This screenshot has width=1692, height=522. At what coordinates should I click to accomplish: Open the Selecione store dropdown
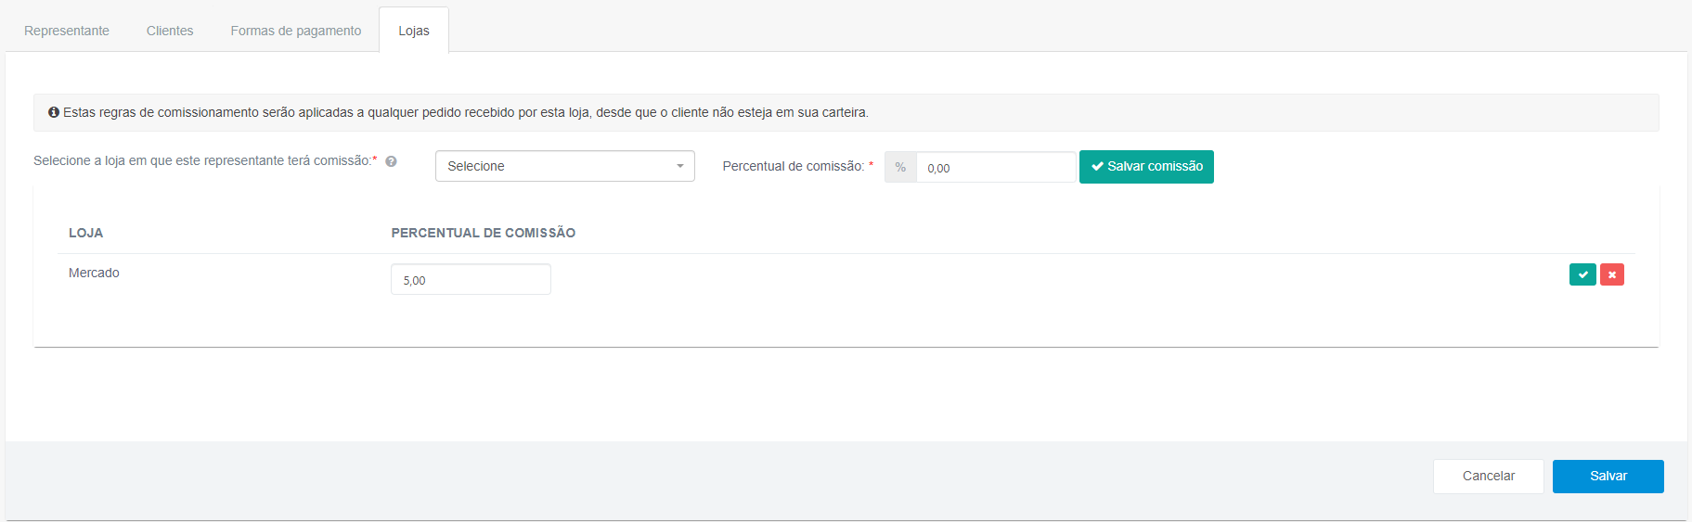point(564,166)
